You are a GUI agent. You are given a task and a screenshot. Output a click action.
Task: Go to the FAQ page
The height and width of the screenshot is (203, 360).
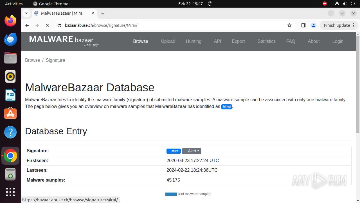[x=291, y=41]
